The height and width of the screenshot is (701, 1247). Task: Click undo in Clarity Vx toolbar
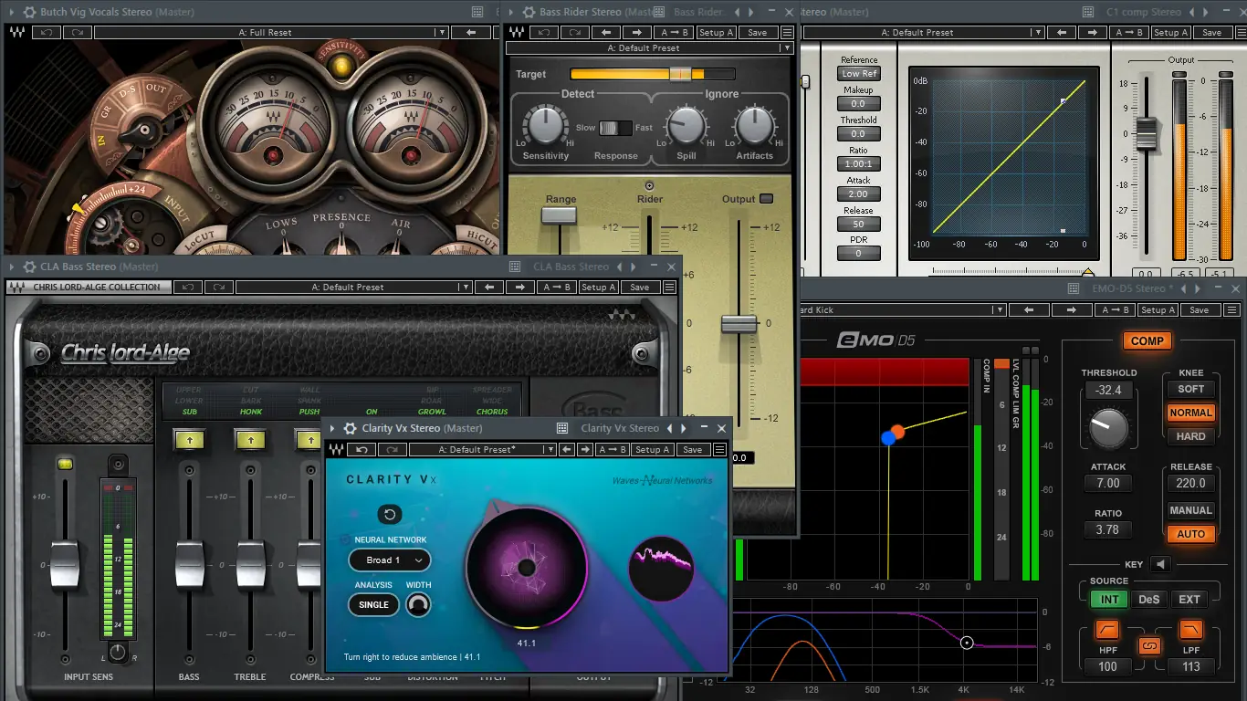pos(362,449)
